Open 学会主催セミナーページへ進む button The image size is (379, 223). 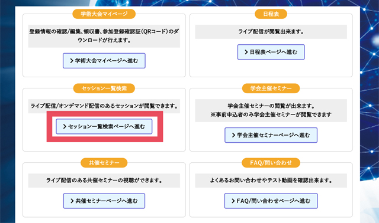point(271,135)
